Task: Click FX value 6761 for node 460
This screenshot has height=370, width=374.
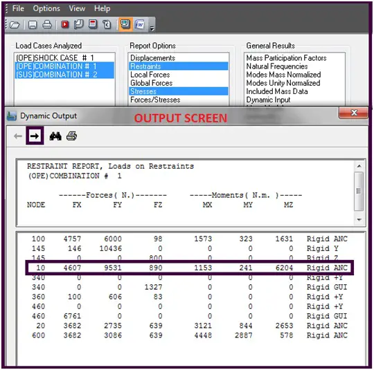Action: tap(72, 316)
